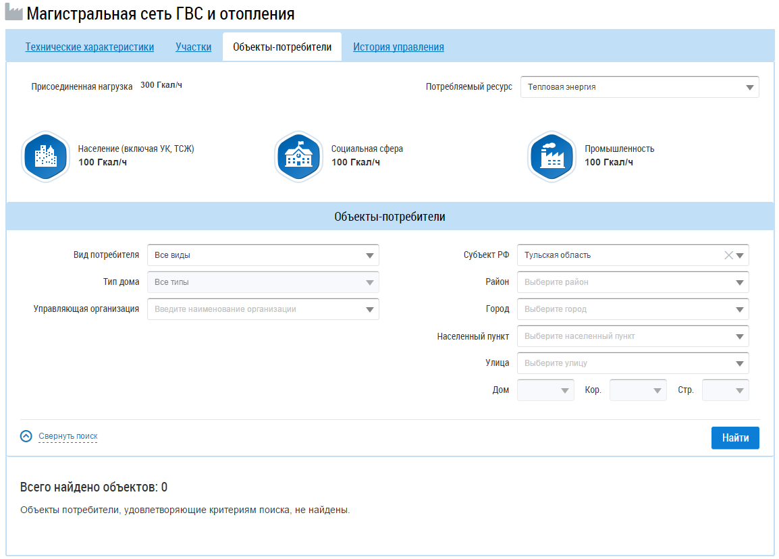The height and width of the screenshot is (559, 779).
Task: Open the Субъект РФ dropdown arrow
Action: pos(741,256)
